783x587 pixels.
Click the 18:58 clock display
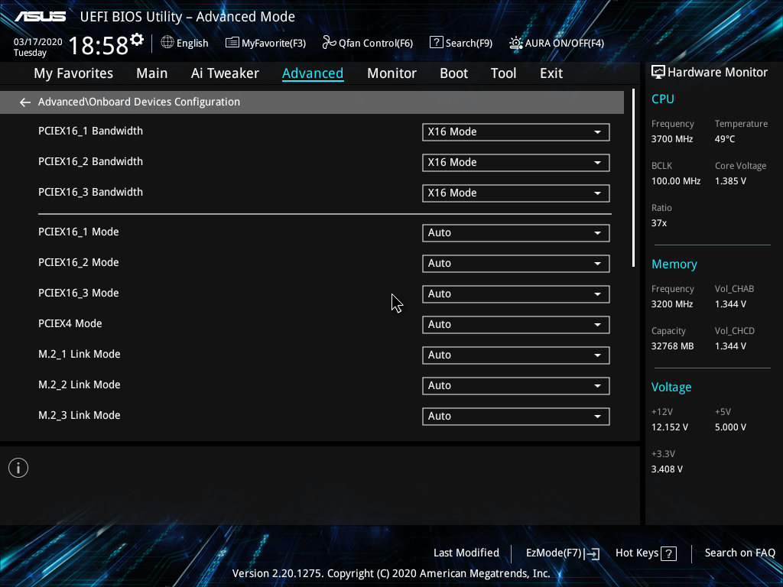click(x=99, y=45)
